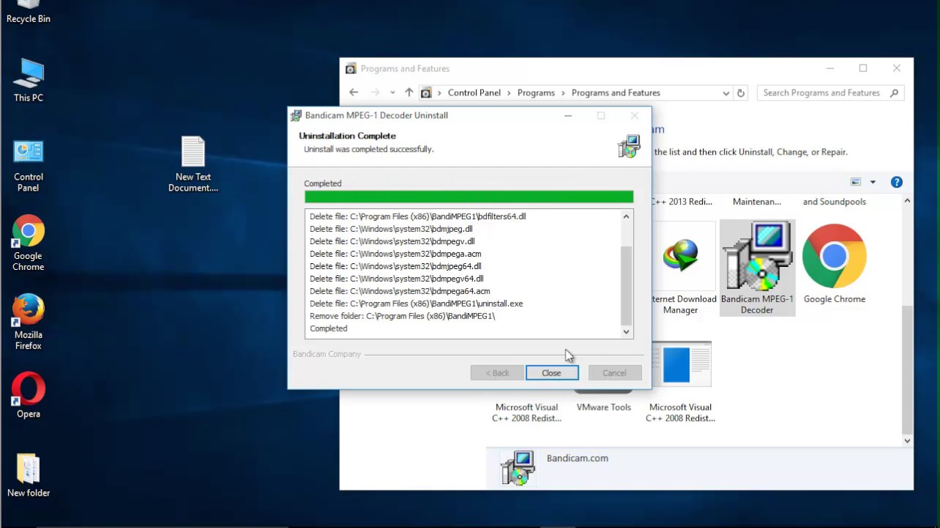
Task: Select Google Chrome in the programs list
Action: point(834,264)
